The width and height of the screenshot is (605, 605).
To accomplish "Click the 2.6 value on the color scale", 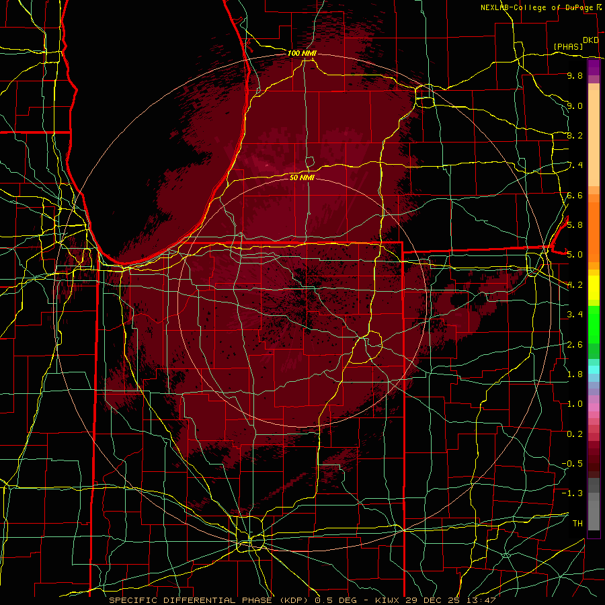I will (575, 345).
